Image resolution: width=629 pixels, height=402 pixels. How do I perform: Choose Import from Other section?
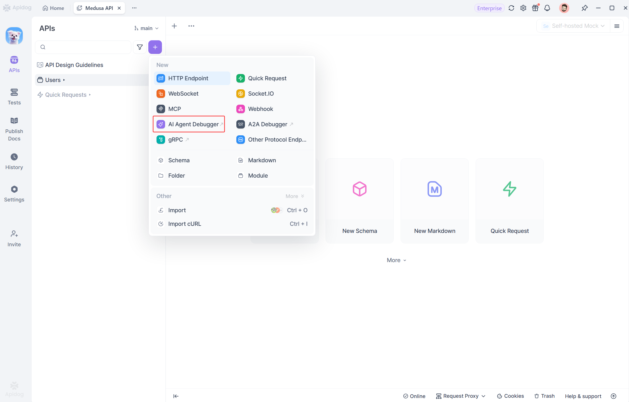tap(232, 210)
